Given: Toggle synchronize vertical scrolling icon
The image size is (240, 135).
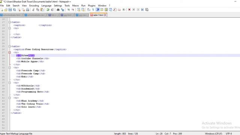Looking at the screenshot, I should click(x=78, y=10).
